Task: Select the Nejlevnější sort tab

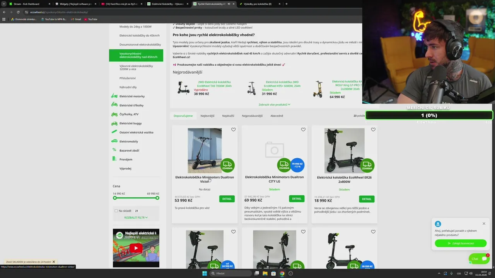Action: click(x=207, y=116)
